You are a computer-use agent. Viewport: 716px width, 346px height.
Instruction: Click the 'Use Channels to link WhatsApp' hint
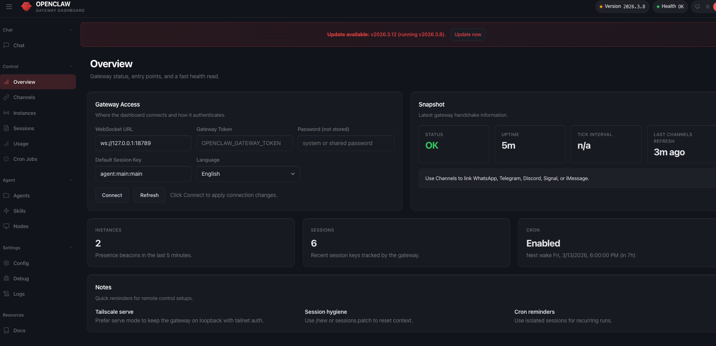[x=507, y=179]
